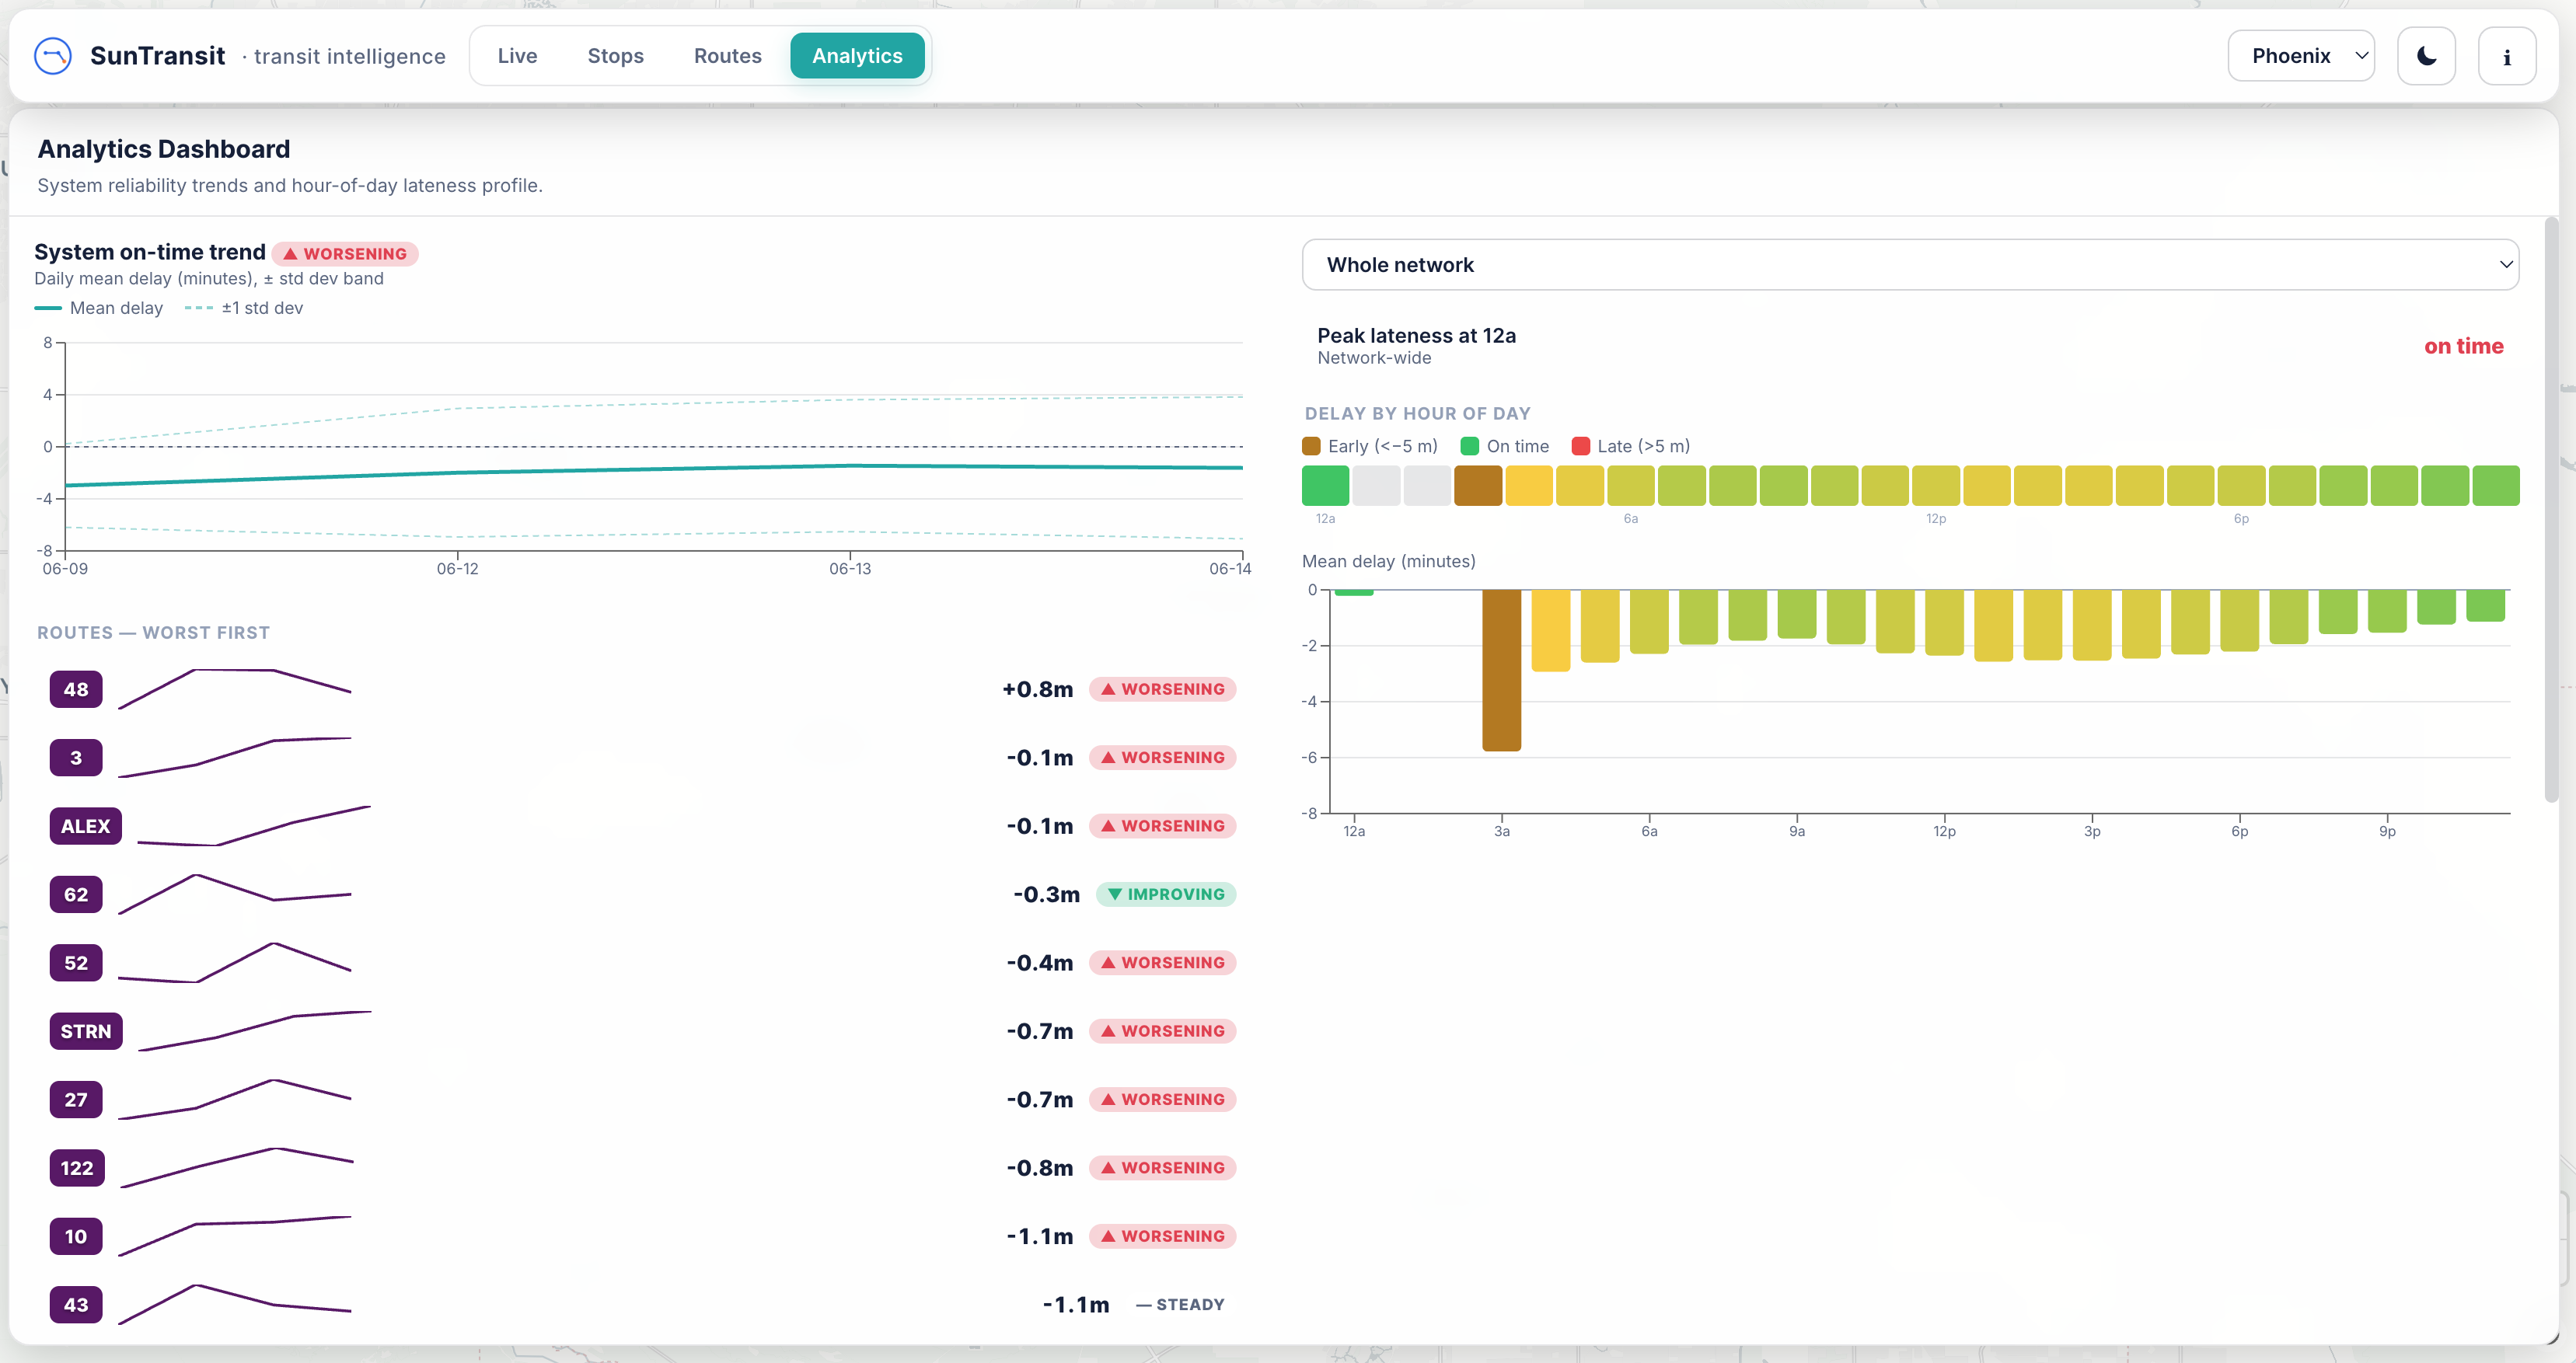Click Peak lateness at 12a heading

[1416, 335]
